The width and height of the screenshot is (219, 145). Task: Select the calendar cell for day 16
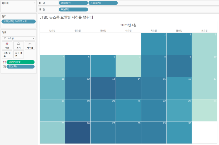click(179, 88)
